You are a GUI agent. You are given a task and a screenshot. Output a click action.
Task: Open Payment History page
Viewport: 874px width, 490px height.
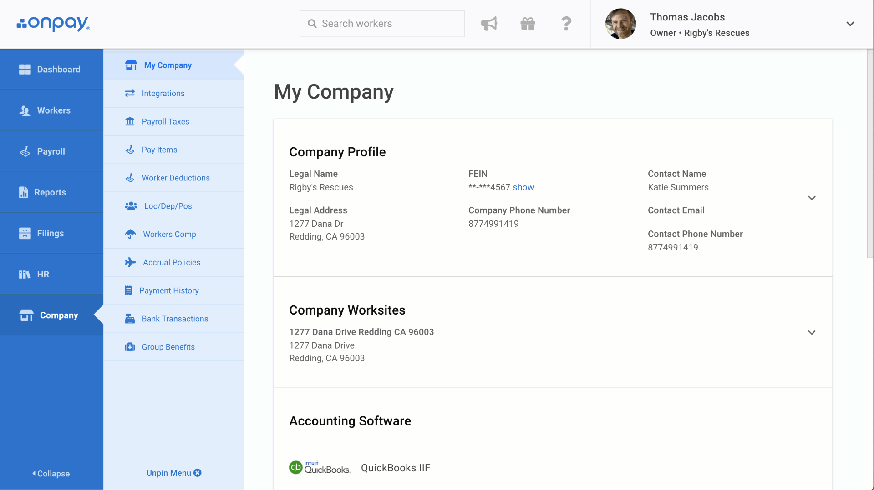point(174,290)
